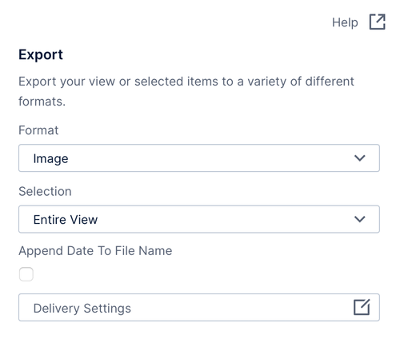The image size is (400, 351).
Task: Open the Delivery Settings button
Action: click(x=199, y=307)
